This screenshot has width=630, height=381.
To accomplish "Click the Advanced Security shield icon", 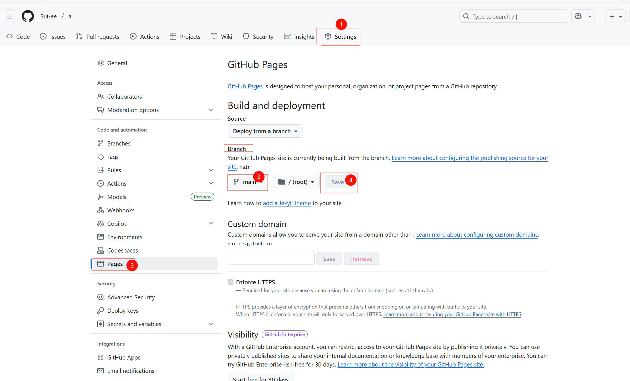I will 101,297.
